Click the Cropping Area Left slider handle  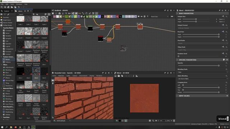click(x=183, y=85)
